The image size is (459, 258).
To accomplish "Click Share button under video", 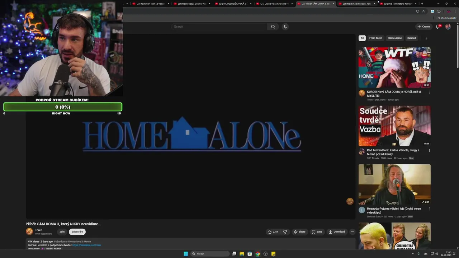I will pyautogui.click(x=299, y=232).
